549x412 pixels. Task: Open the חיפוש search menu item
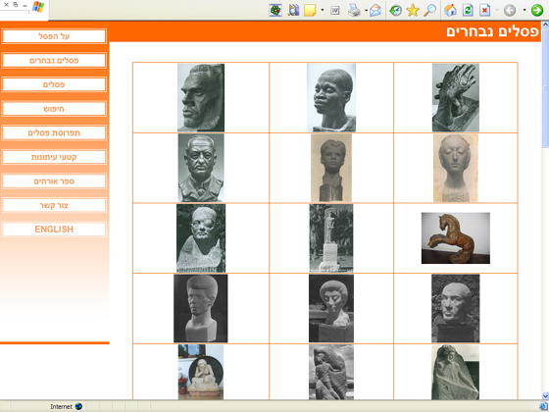pos(54,109)
